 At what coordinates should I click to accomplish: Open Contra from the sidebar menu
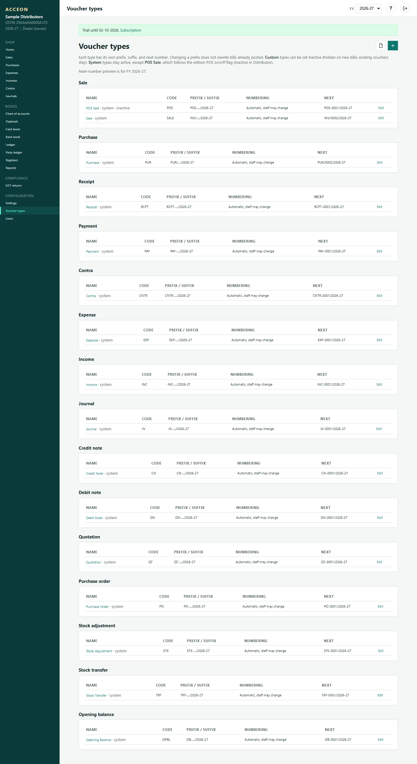(x=10, y=88)
